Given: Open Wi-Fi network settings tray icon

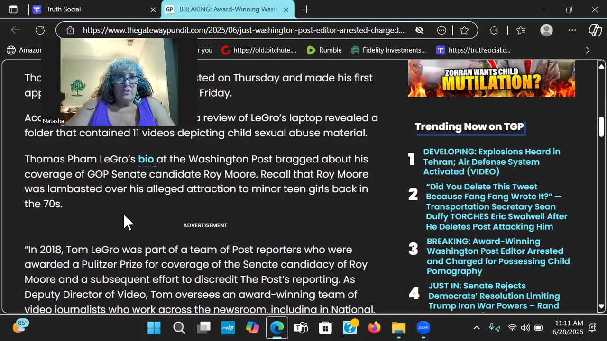Looking at the screenshot, I should click(x=512, y=328).
